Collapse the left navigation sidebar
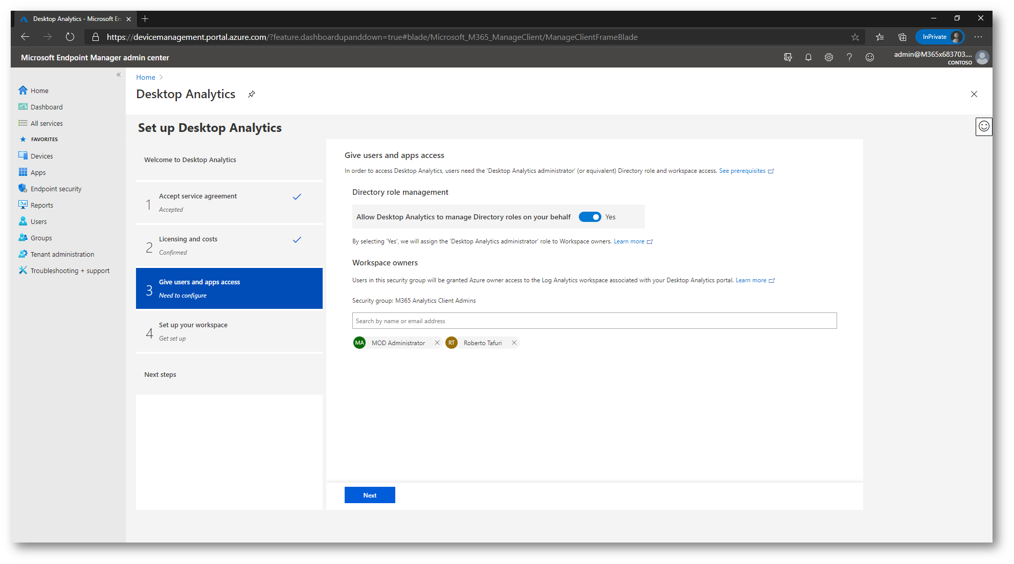1014x564 pixels. [x=119, y=75]
